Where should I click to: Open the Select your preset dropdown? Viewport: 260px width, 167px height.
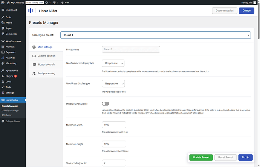156,35
